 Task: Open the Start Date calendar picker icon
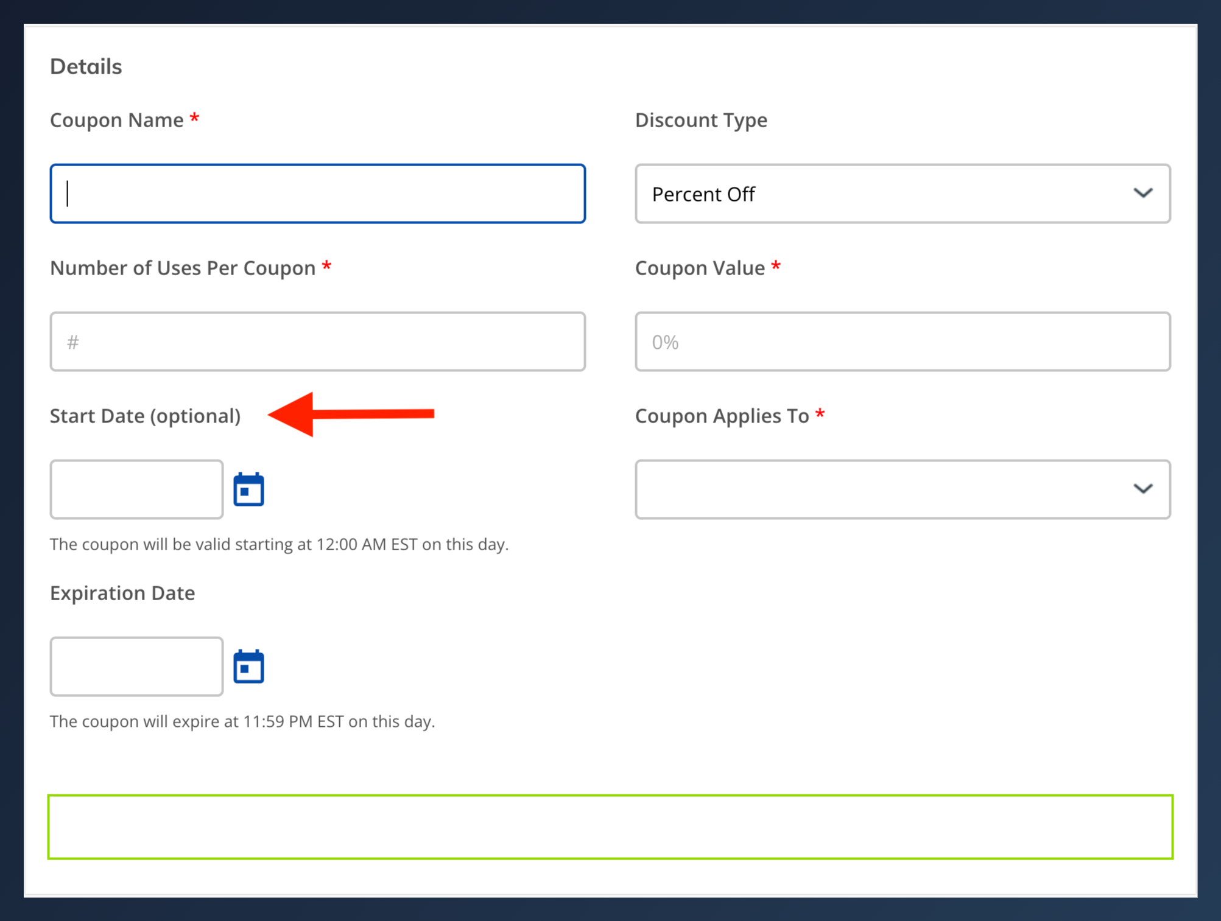(x=248, y=489)
